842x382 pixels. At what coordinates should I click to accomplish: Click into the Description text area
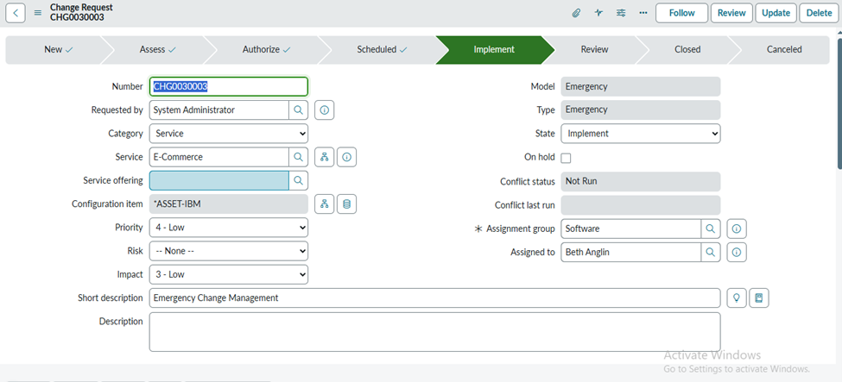click(x=435, y=332)
